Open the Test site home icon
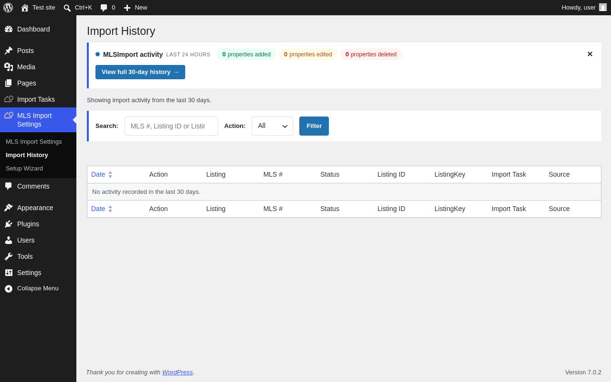 coord(25,8)
